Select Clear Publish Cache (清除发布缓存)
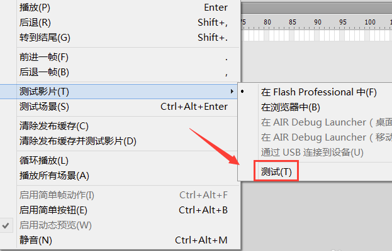This screenshot has width=392, height=251. click(x=54, y=126)
